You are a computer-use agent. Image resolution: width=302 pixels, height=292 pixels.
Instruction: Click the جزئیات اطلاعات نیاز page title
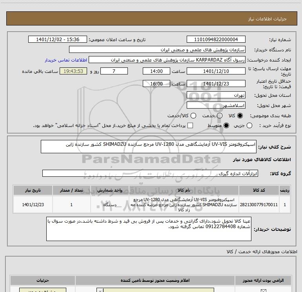[267, 19]
